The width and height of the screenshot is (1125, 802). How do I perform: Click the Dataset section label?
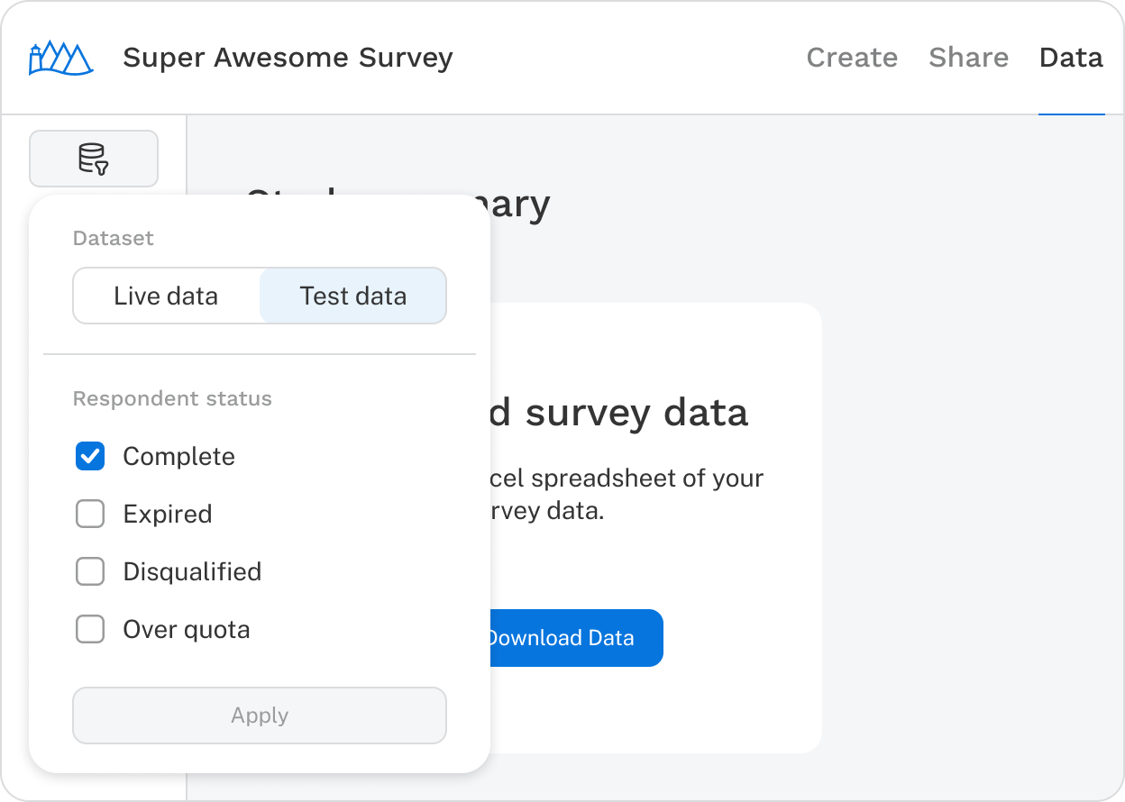[114, 238]
